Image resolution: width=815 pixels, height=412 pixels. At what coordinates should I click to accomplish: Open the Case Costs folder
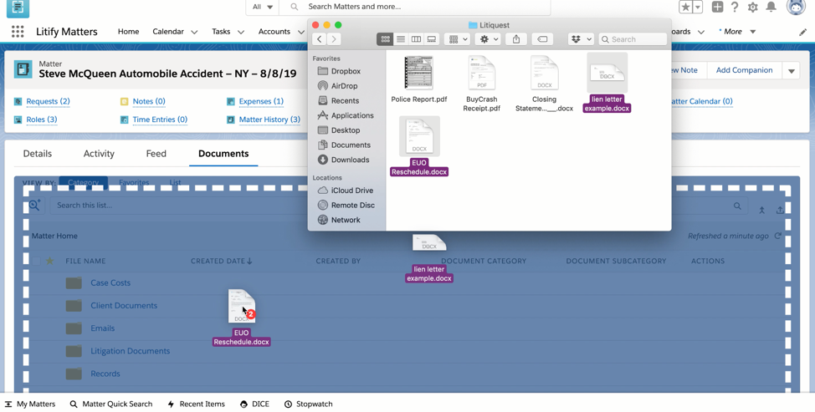coord(110,282)
